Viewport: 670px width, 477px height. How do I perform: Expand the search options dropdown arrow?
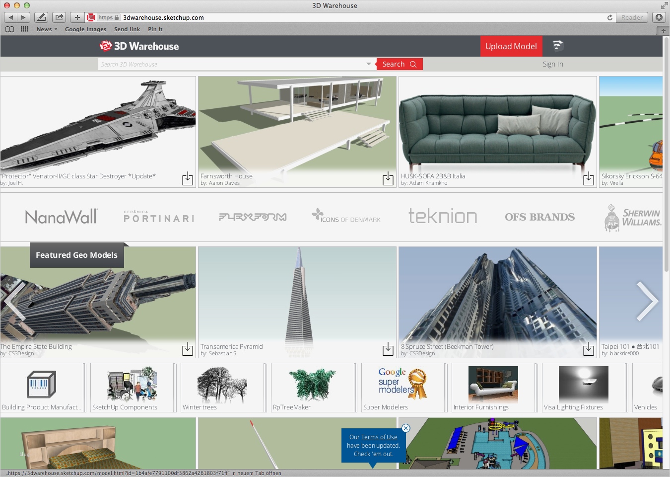point(369,64)
